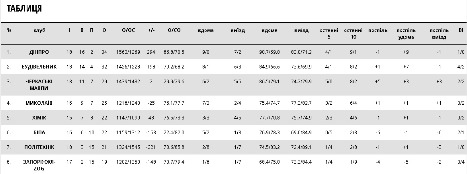This screenshot has width=467, height=174.
Task: Select the ЧЕРКАСЬКІ МАВПИ club link
Action: point(39,85)
